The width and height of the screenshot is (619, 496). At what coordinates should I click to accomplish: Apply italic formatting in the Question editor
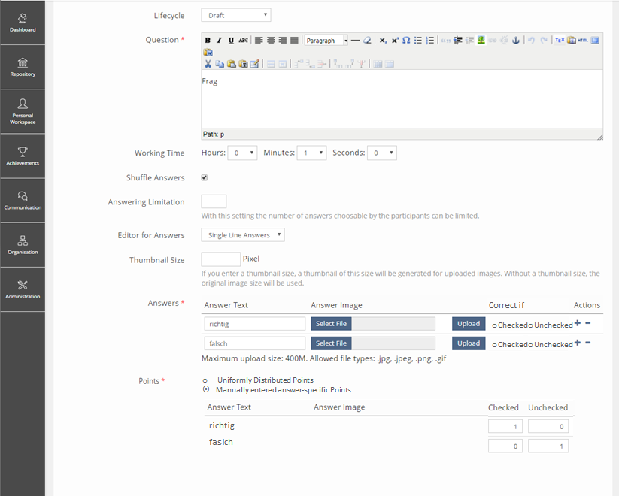(x=219, y=41)
